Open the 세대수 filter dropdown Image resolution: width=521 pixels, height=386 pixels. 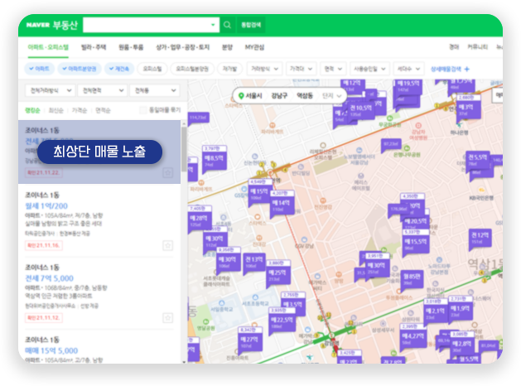[x=408, y=69]
